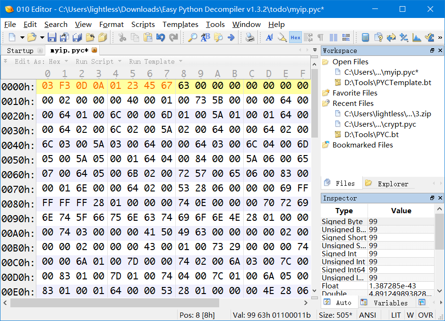Click the Convert double-arrow icon
Image resolution: width=445 pixels, height=321 pixels.
(x=391, y=37)
